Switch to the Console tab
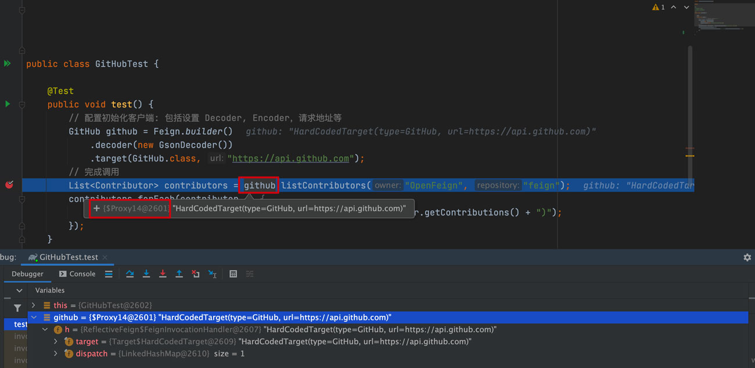Screen dimensions: 755x368 click(77, 274)
